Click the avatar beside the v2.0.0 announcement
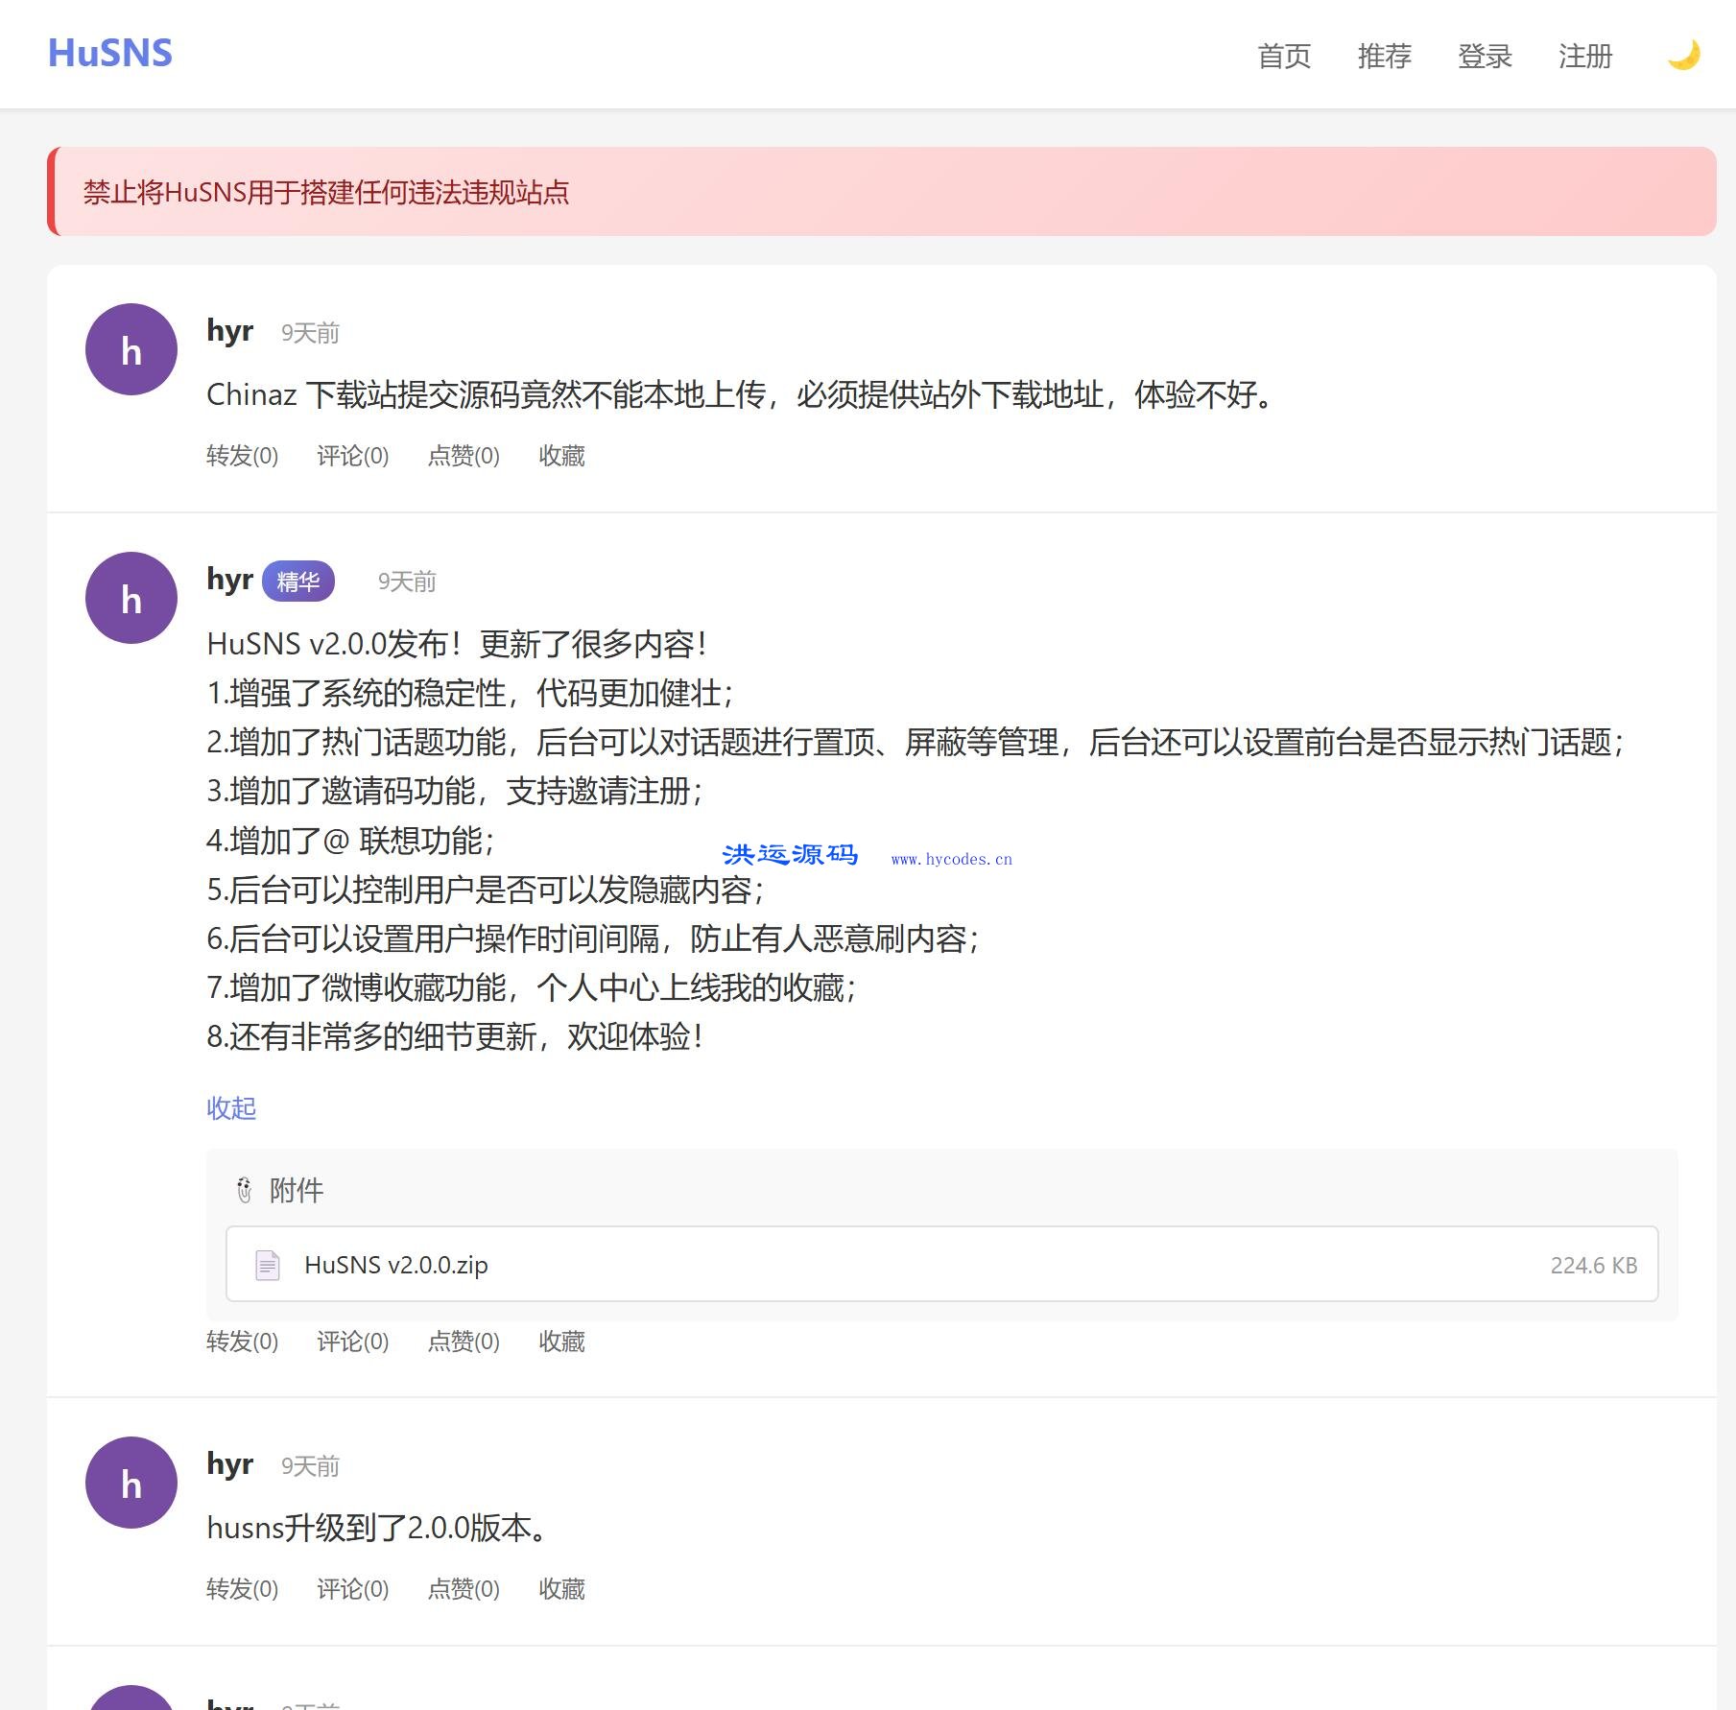 (131, 597)
